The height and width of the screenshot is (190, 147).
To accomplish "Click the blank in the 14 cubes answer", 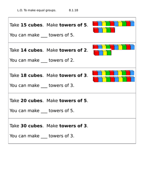I will click(x=44, y=61).
